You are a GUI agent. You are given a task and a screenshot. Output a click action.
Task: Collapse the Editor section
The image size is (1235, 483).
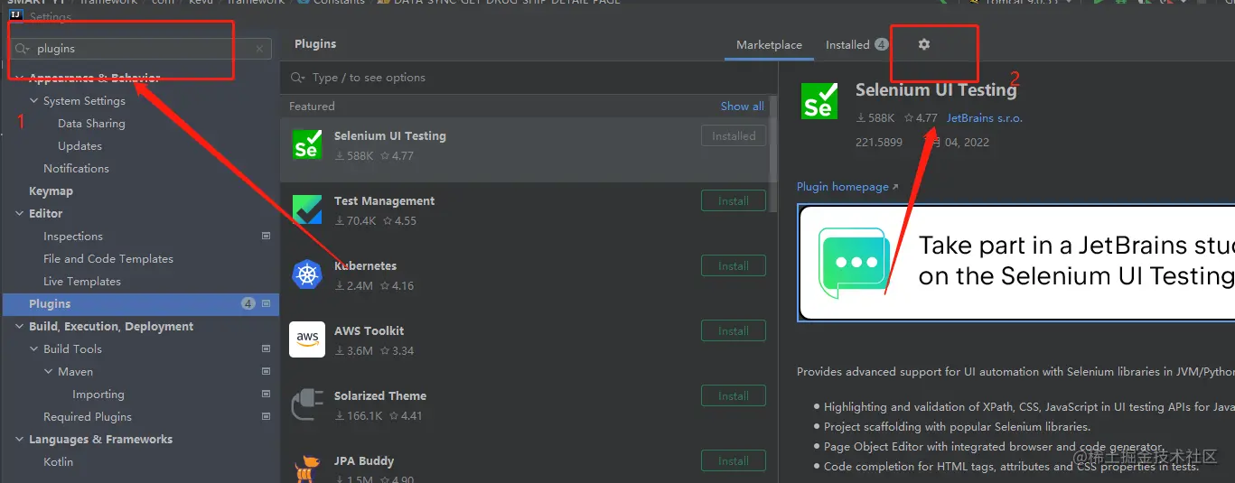click(20, 214)
